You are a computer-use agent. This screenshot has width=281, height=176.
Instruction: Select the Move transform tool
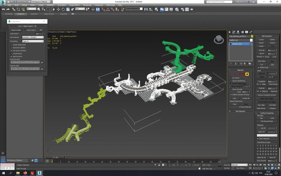coord(58,9)
